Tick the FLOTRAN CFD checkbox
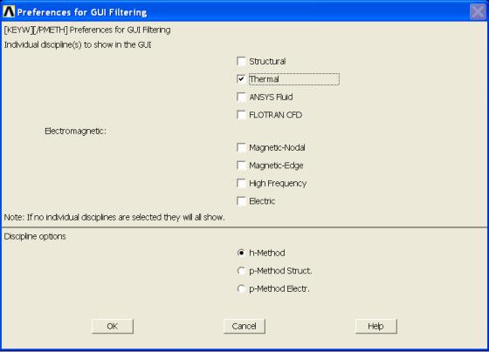This screenshot has width=489, height=352. 241,115
